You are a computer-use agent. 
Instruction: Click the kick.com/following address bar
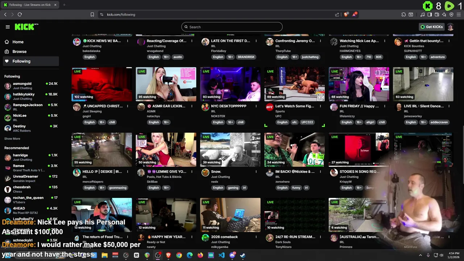217,14
